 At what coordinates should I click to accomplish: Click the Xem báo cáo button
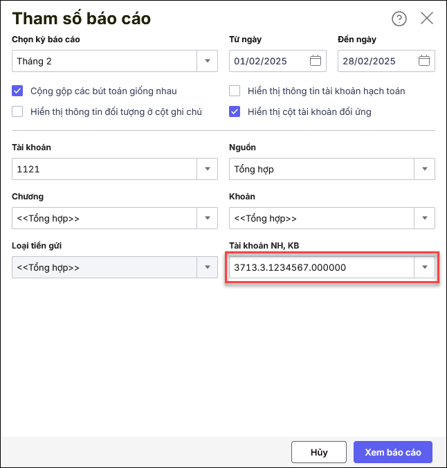[x=393, y=452]
